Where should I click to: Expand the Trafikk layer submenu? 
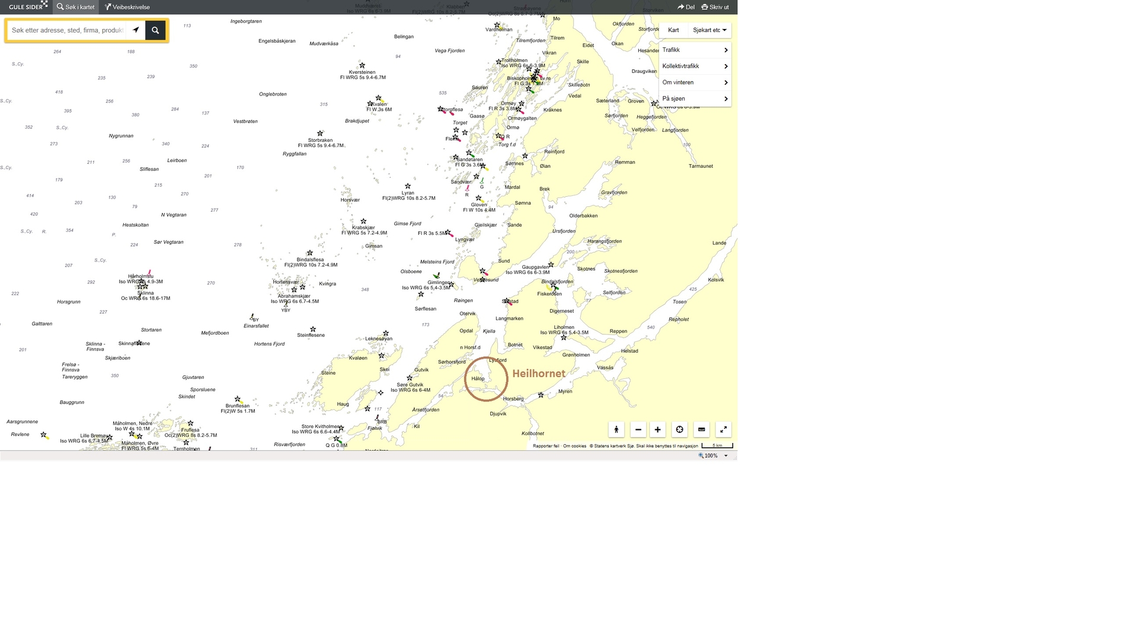pos(695,50)
